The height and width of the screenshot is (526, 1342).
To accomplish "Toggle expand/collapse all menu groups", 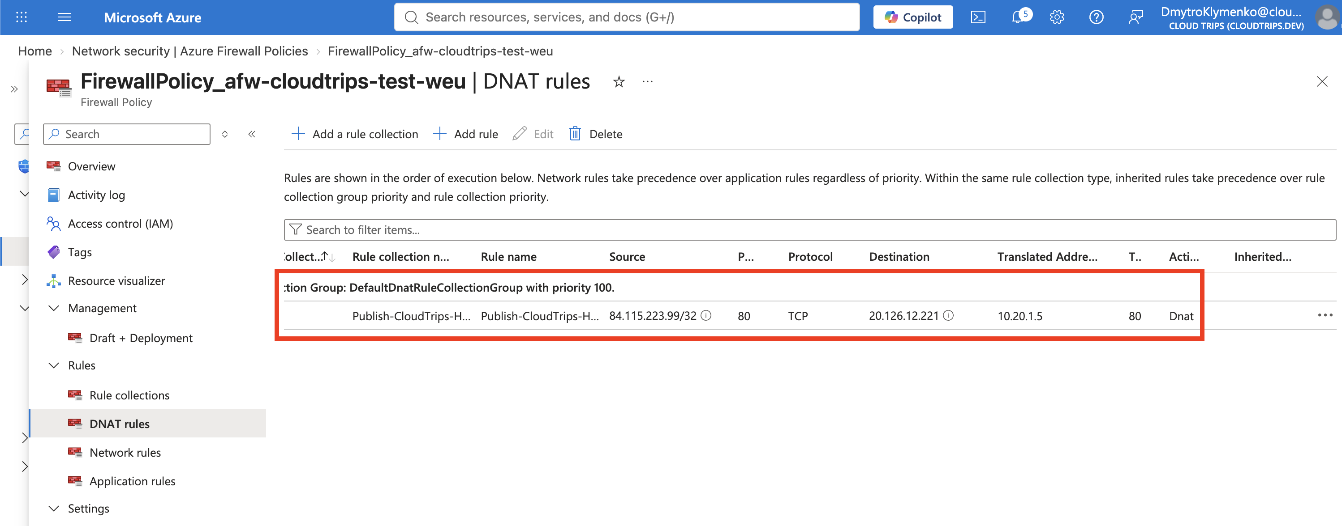I will pos(224,134).
